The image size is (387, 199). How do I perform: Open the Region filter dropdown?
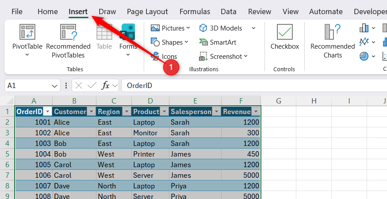click(126, 112)
